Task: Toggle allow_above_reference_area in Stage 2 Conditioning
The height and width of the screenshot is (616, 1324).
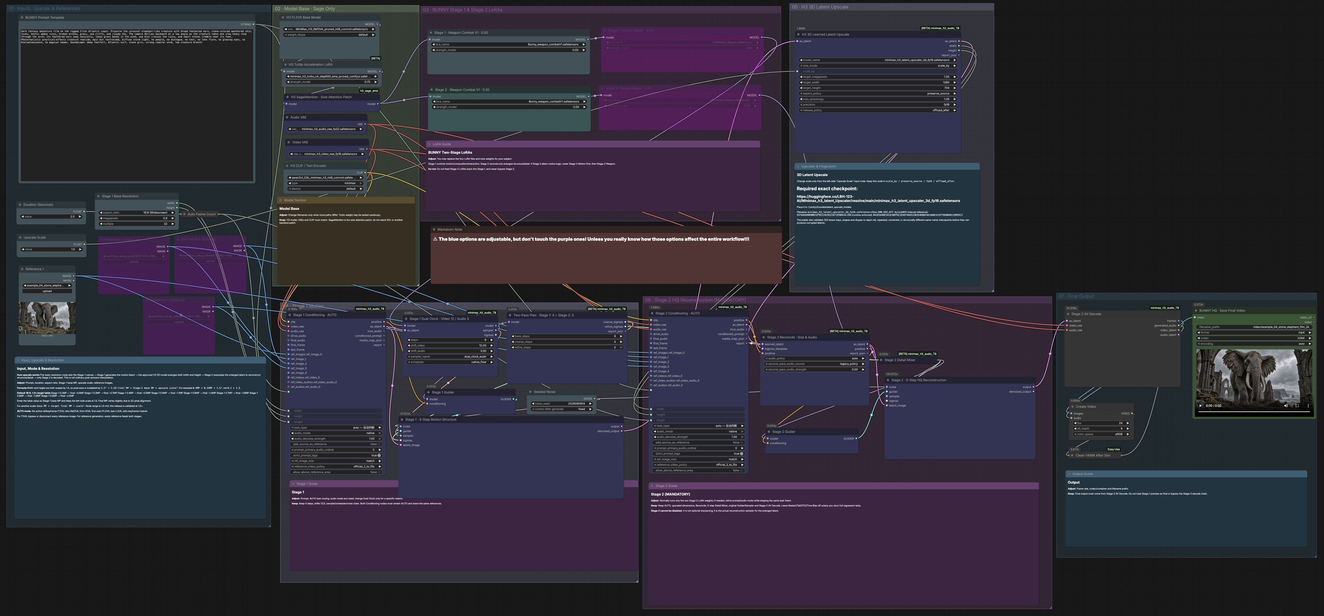Action: (698, 470)
